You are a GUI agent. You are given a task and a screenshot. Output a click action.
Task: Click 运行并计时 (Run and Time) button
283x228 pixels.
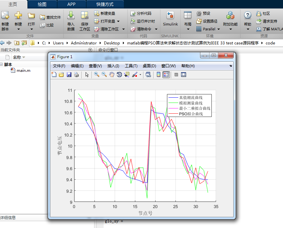point(142,21)
